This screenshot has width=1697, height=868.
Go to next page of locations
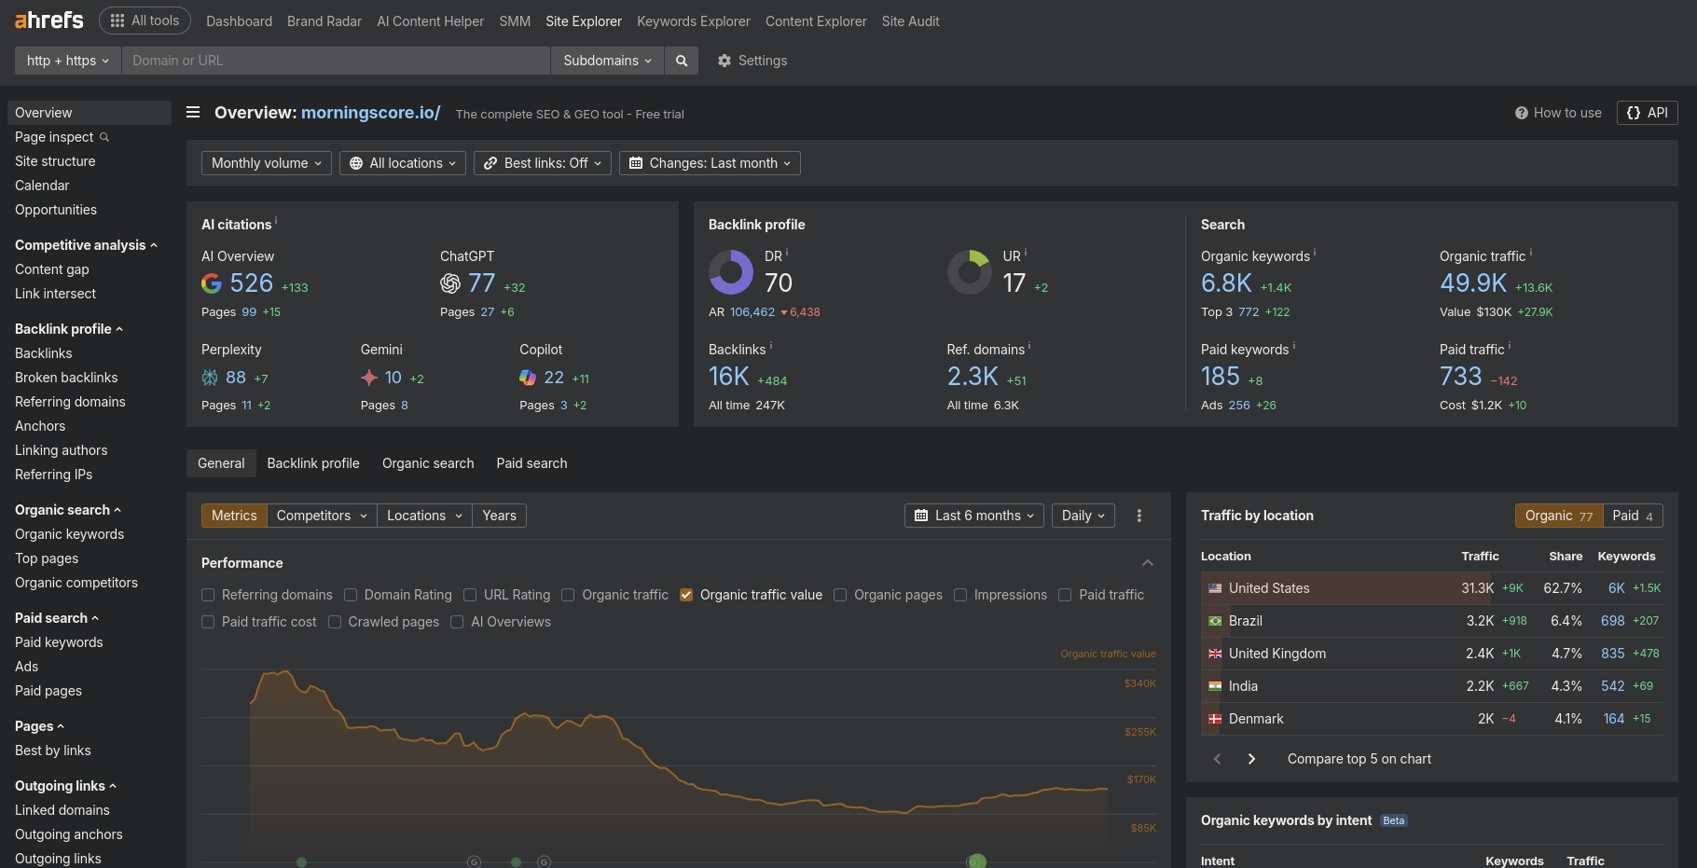tap(1251, 759)
